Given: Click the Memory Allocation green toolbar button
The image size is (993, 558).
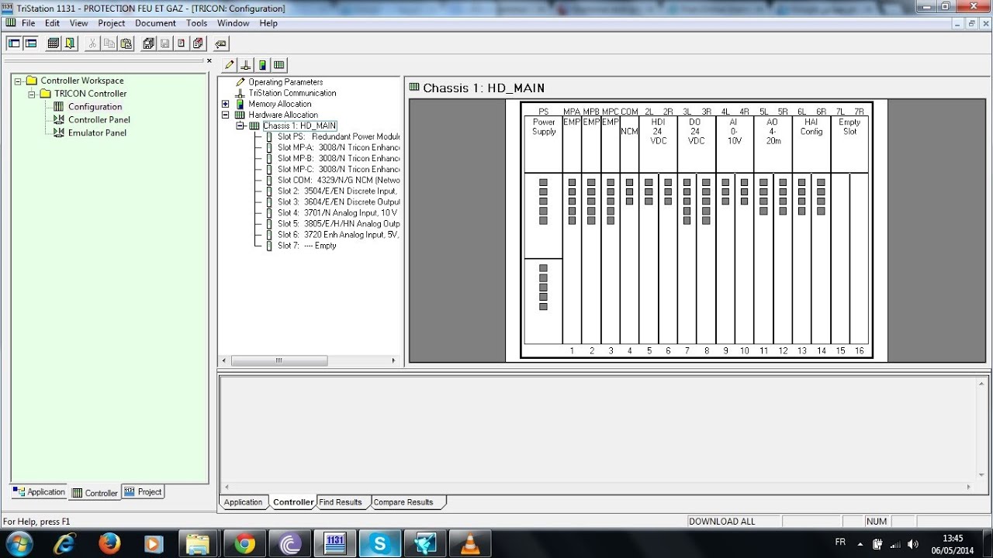Looking at the screenshot, I should [262, 65].
